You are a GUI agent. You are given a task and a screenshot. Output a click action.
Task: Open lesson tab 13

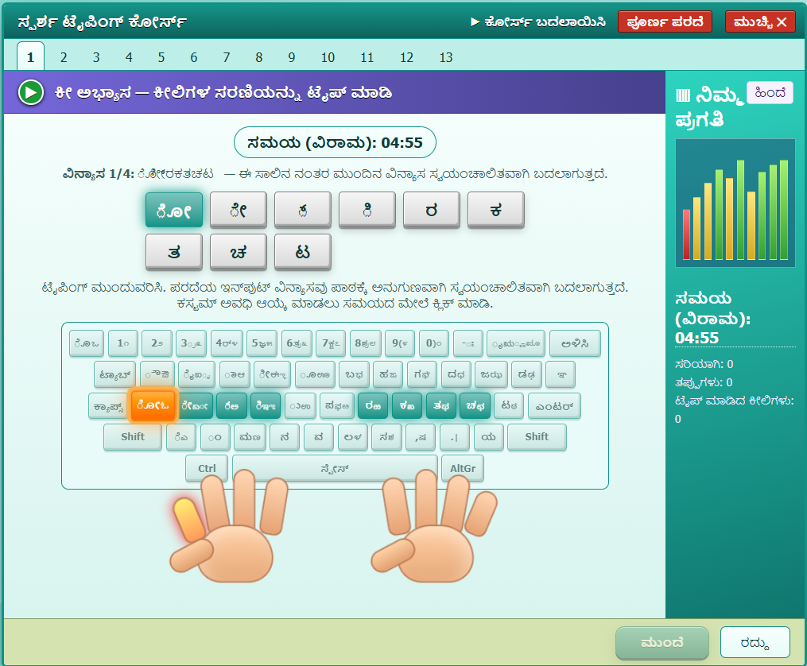[446, 57]
